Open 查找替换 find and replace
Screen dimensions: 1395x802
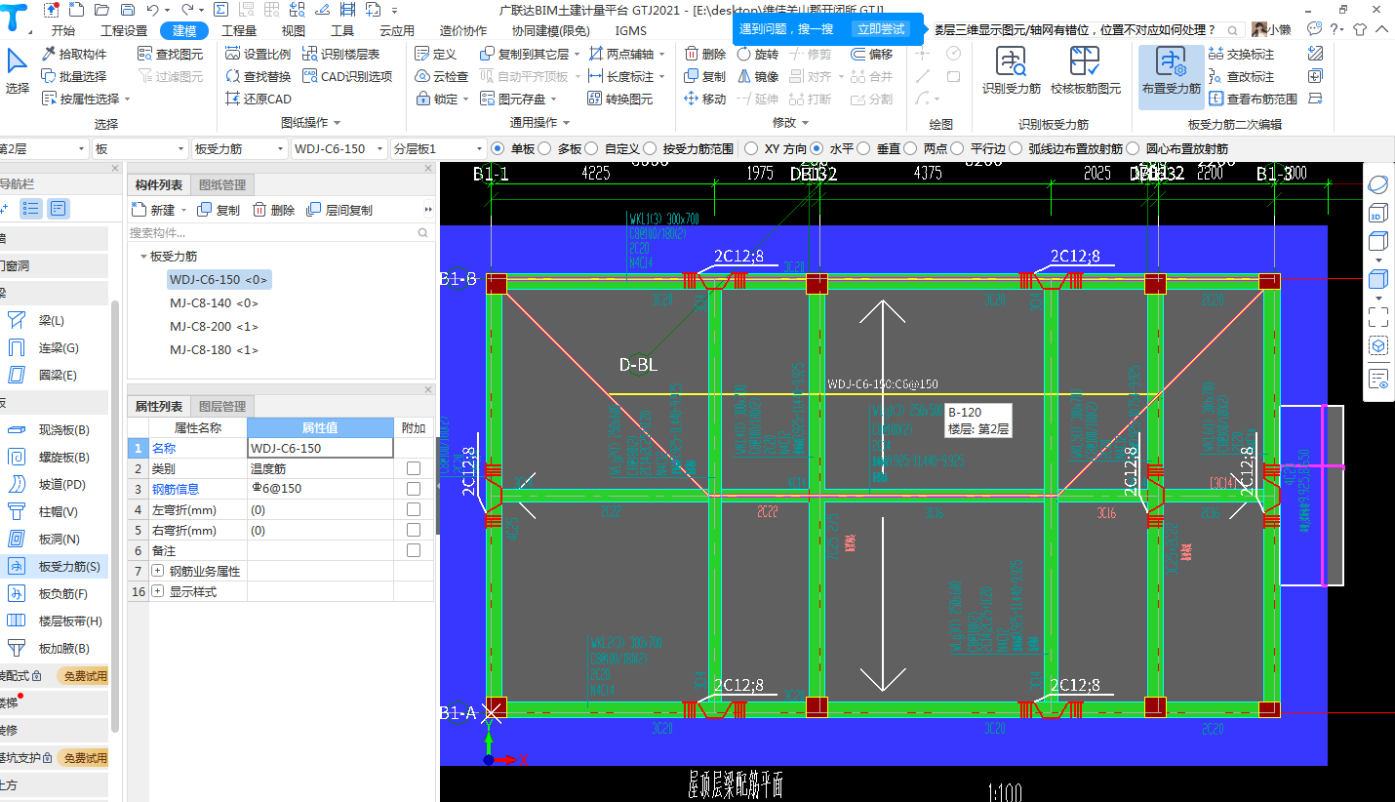coord(258,76)
